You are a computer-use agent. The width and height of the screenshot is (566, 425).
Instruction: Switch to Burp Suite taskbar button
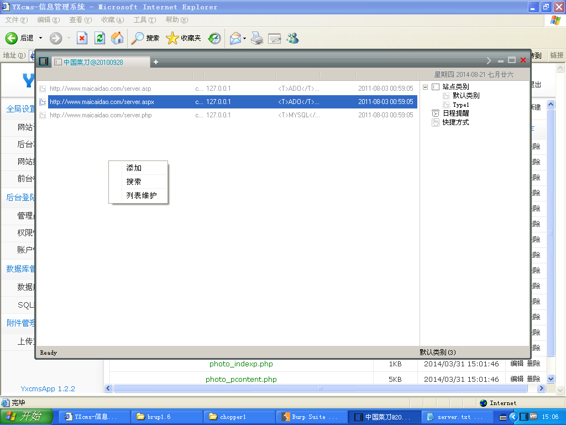312,417
